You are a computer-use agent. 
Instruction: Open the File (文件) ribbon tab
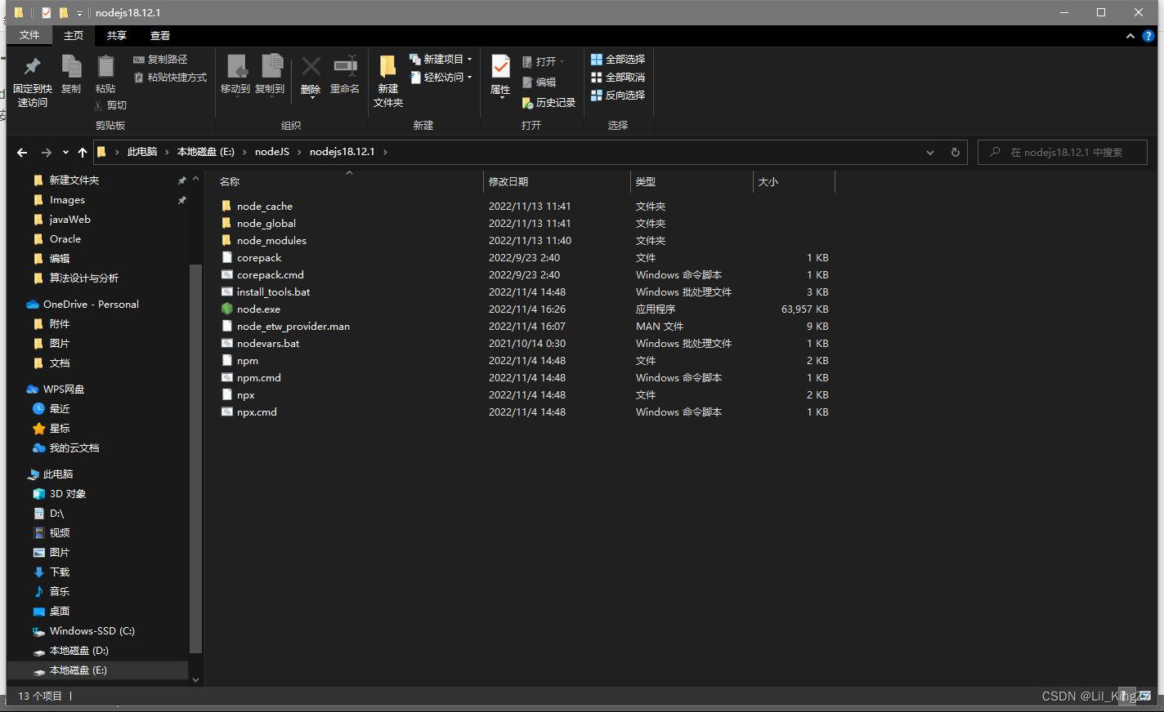[x=29, y=35]
